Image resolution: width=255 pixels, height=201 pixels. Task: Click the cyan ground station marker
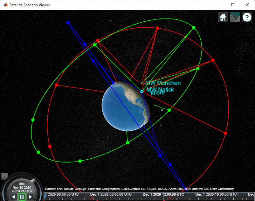coord(141,91)
